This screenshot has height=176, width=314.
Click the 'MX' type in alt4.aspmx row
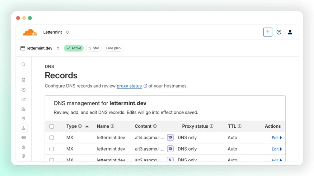[x=70, y=138]
